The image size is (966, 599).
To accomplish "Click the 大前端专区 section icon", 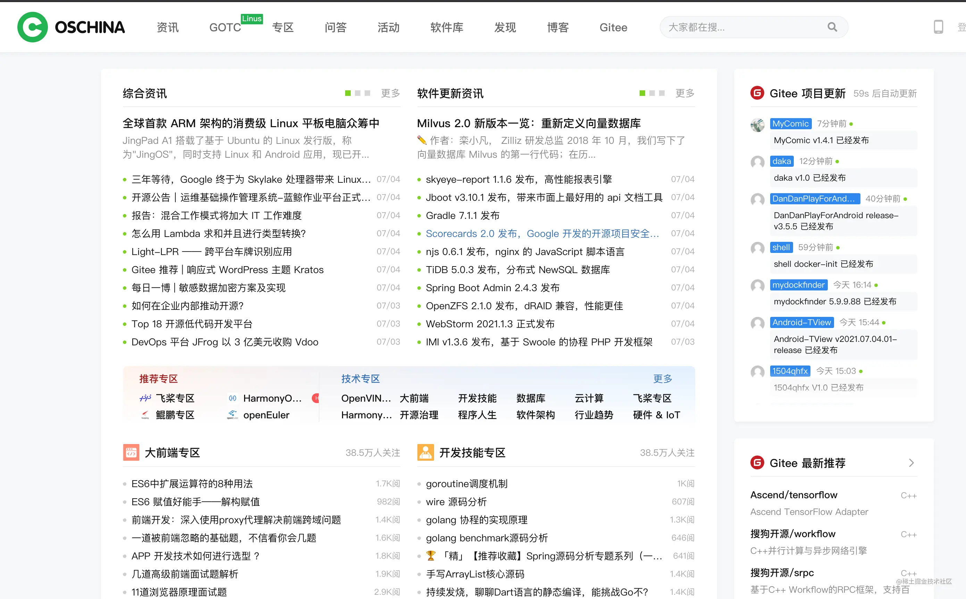I will click(131, 452).
